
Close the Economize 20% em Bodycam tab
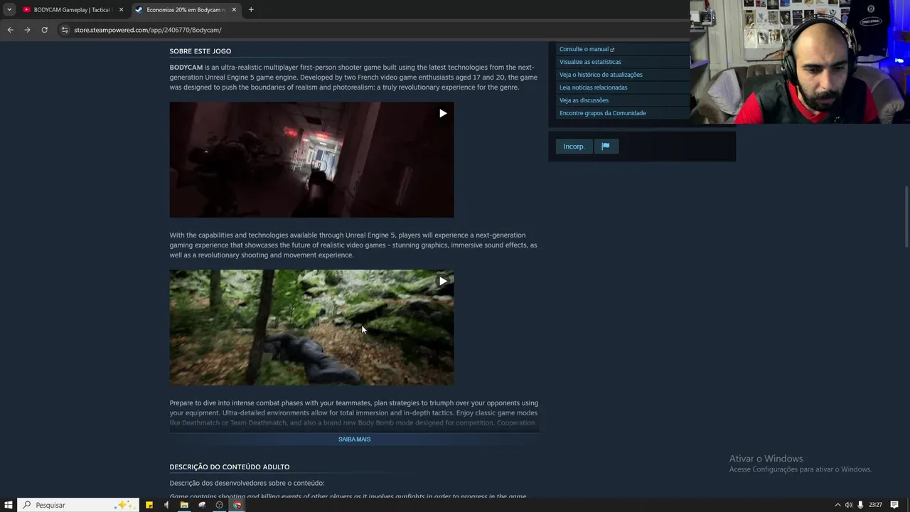(234, 10)
